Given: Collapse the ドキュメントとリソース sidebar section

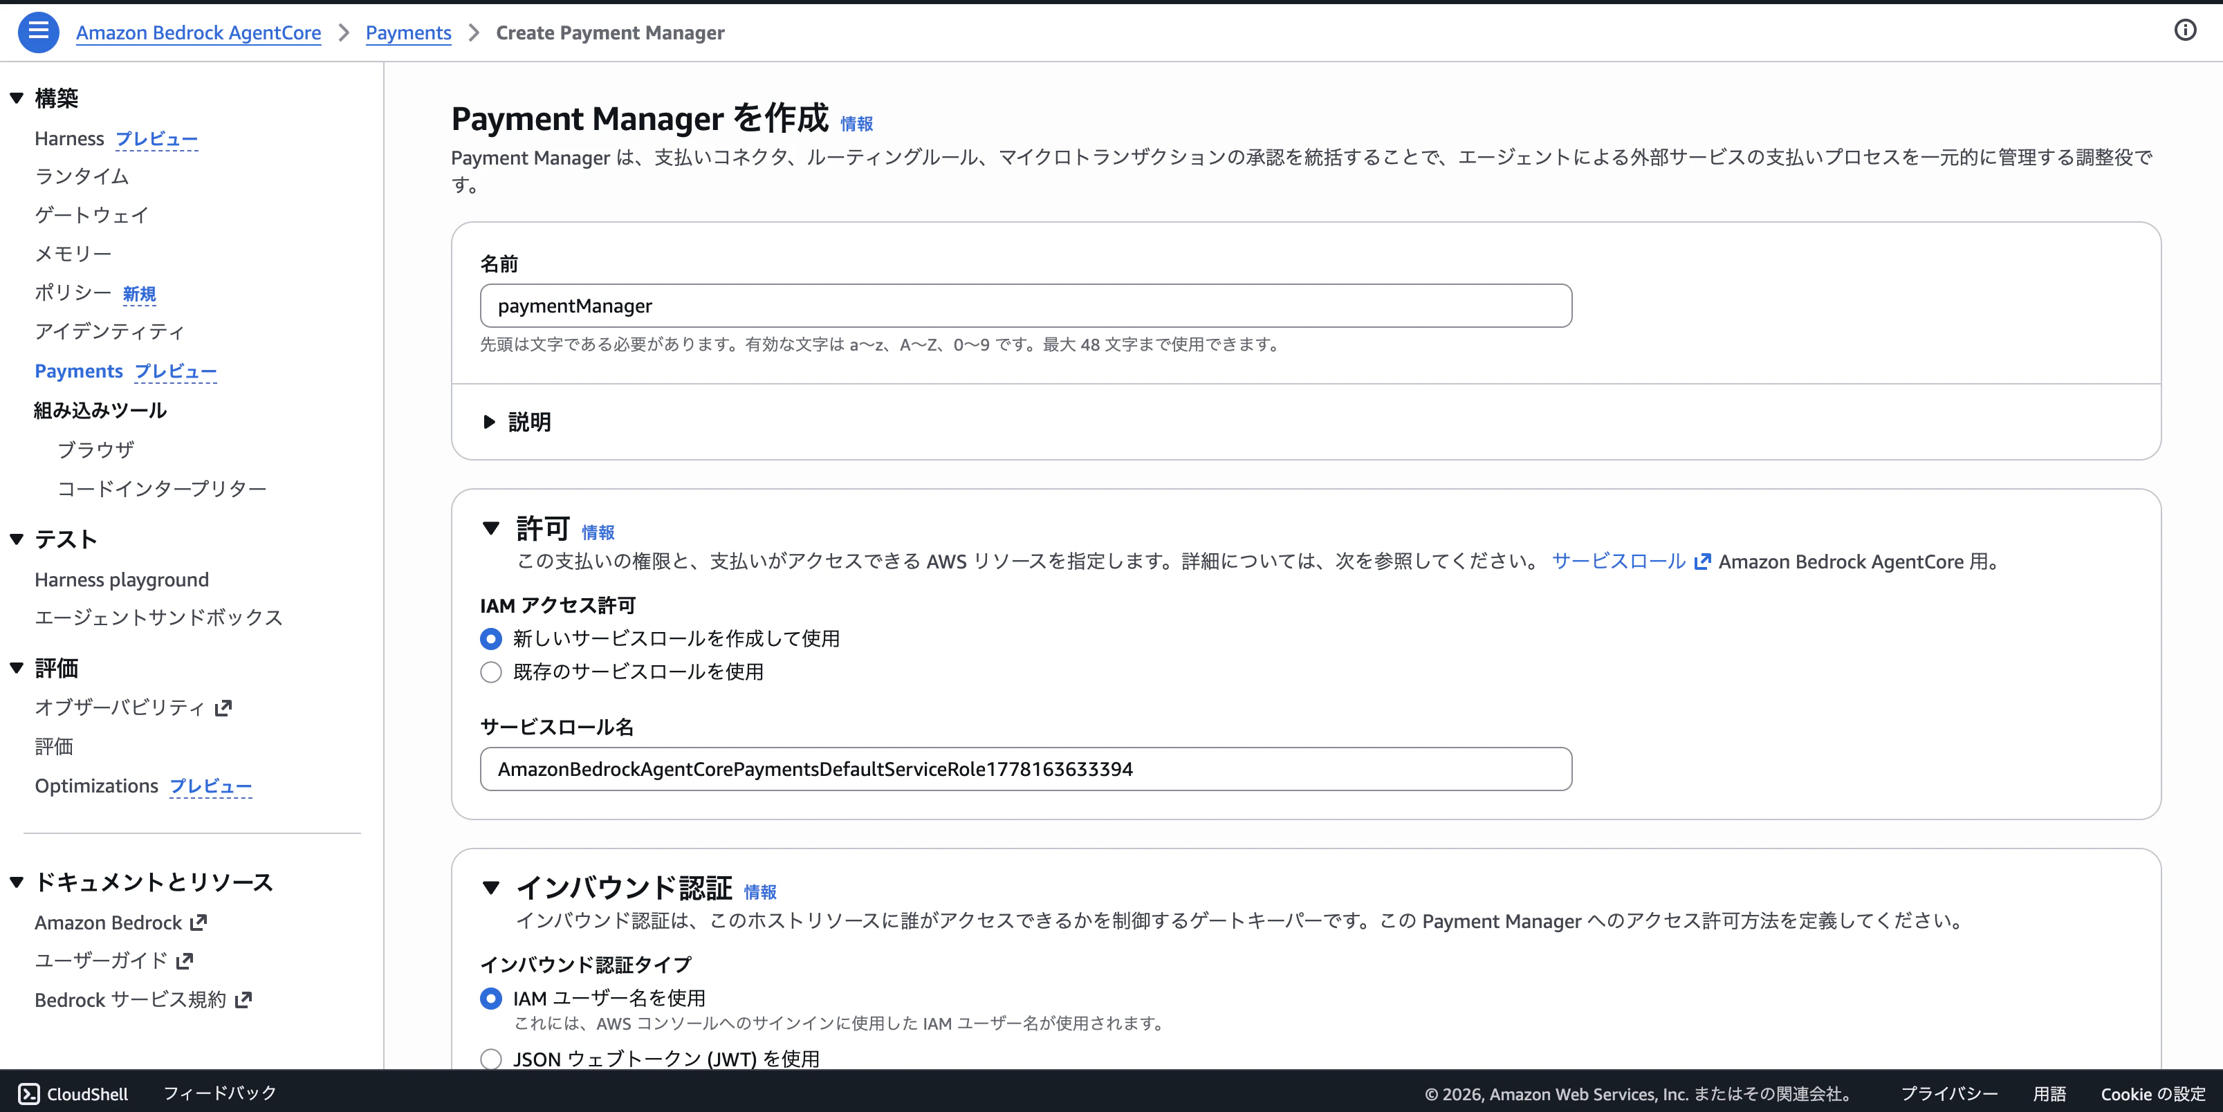Looking at the screenshot, I should 17,882.
